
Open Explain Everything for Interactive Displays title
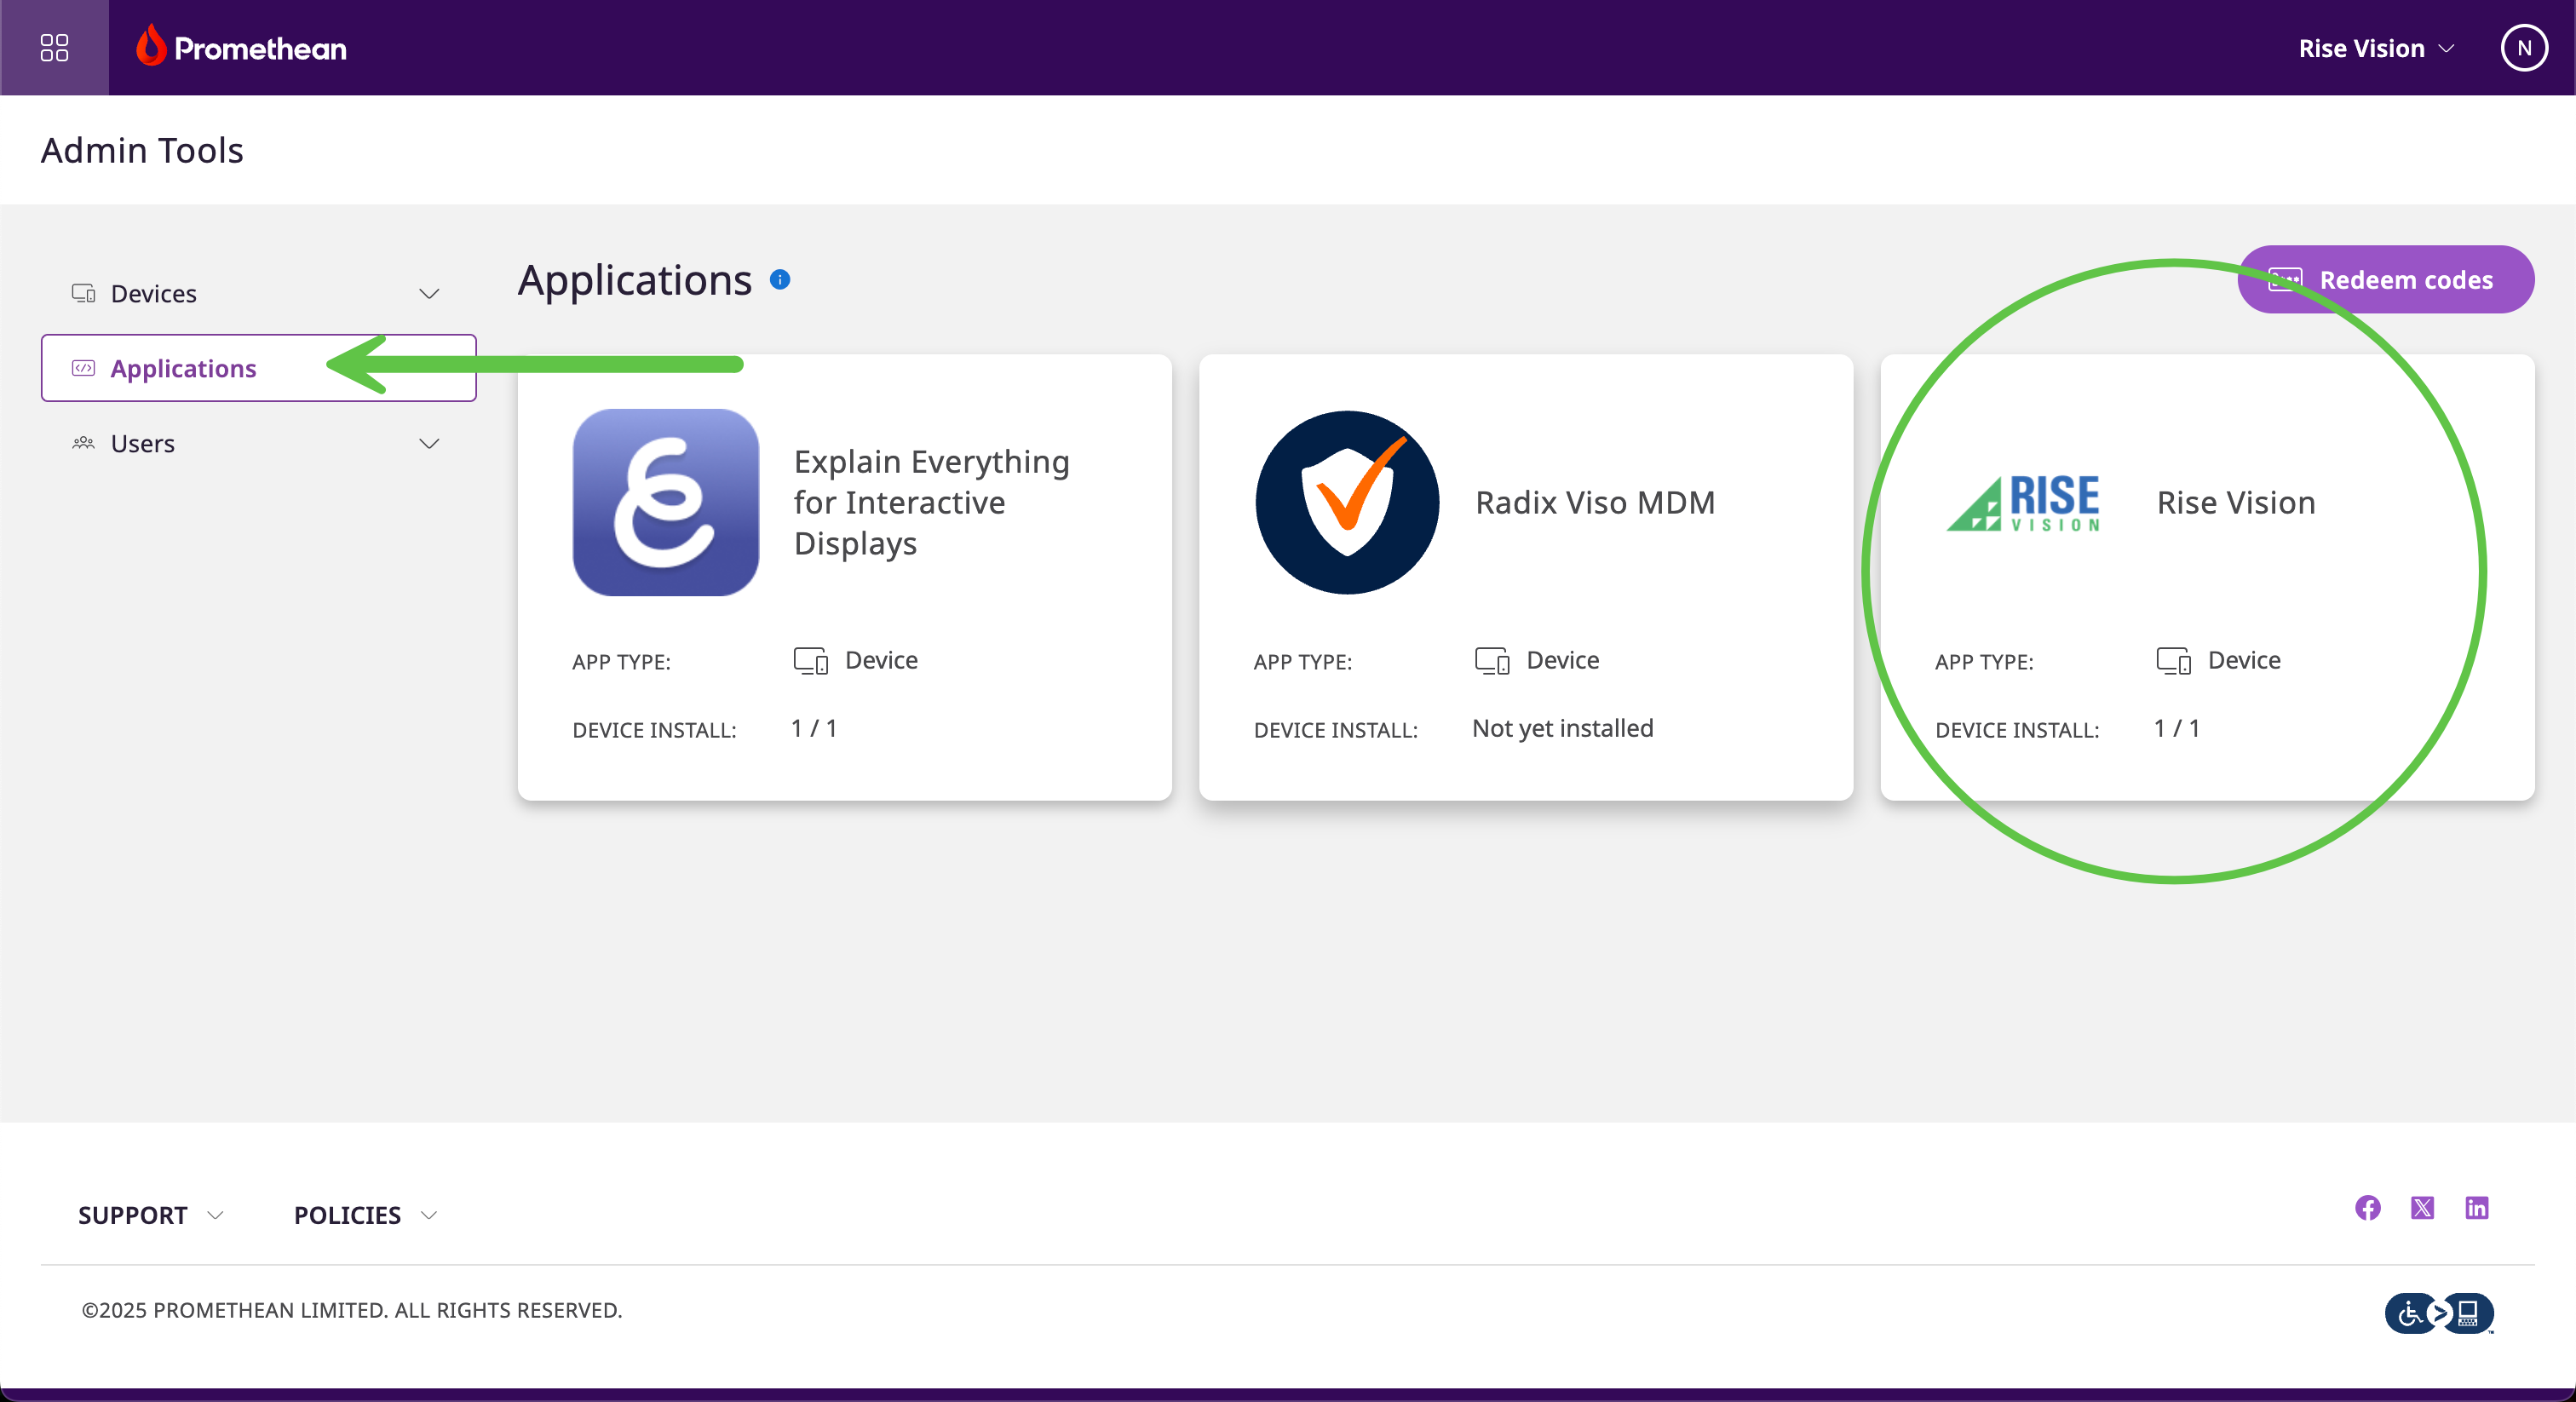pos(932,502)
